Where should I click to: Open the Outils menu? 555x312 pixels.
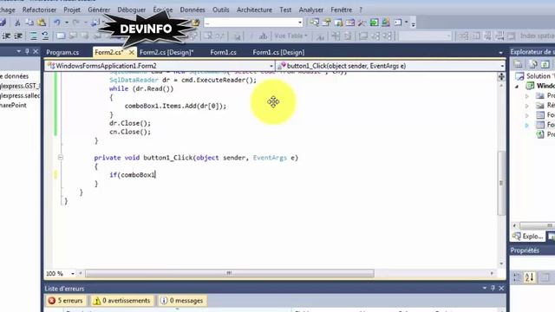220,10
